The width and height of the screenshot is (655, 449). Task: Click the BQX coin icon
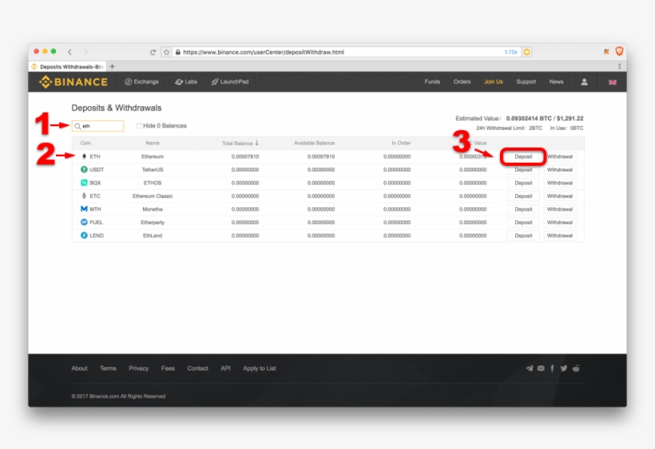[84, 183]
